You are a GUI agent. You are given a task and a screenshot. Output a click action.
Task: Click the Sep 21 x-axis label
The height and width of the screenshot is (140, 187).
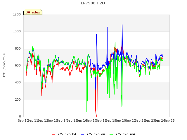(x=130, y=120)
